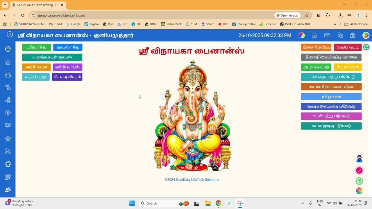Click the purple வங்கி வாபஸ் button
Screen dimensions: 372x209
point(68,67)
